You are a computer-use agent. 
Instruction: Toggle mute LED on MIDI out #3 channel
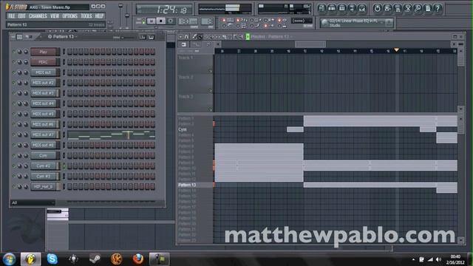click(13, 93)
